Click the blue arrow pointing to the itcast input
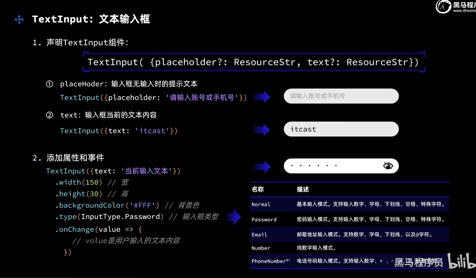The height and width of the screenshot is (278, 476). coord(262,130)
